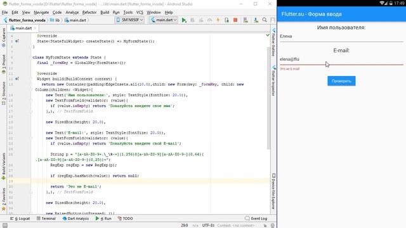
Task: Click the Debug icon in the toolbar
Action: [192, 20]
